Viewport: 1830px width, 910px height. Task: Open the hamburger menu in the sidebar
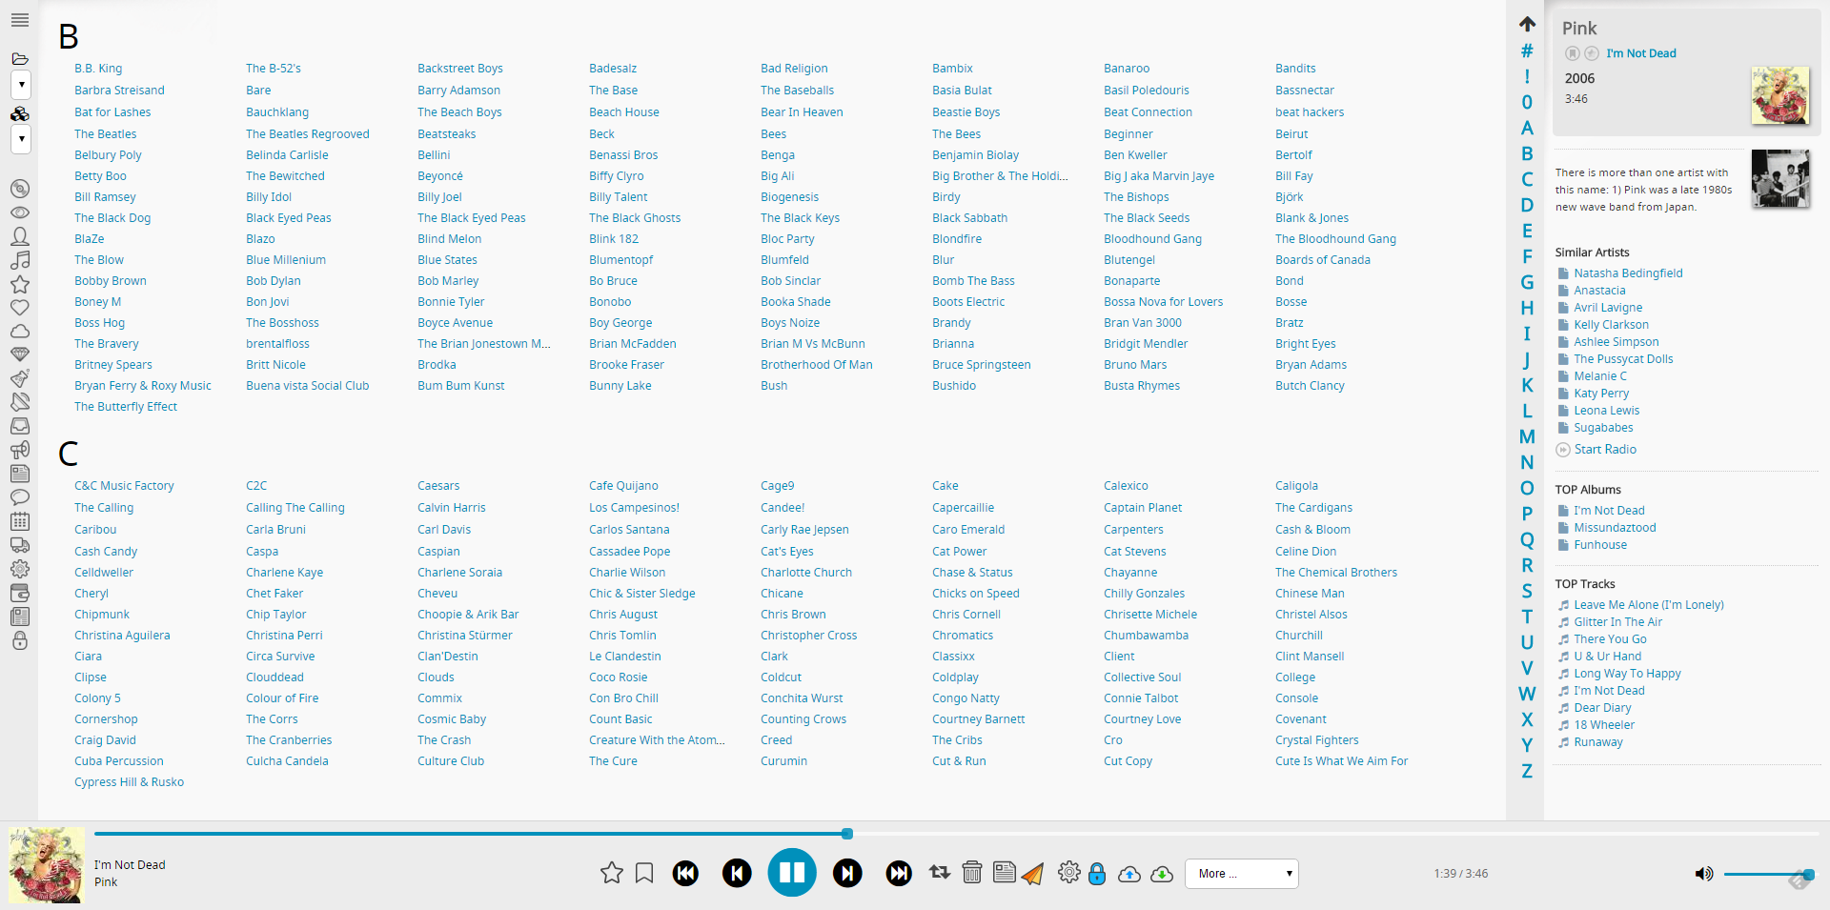pos(19,20)
